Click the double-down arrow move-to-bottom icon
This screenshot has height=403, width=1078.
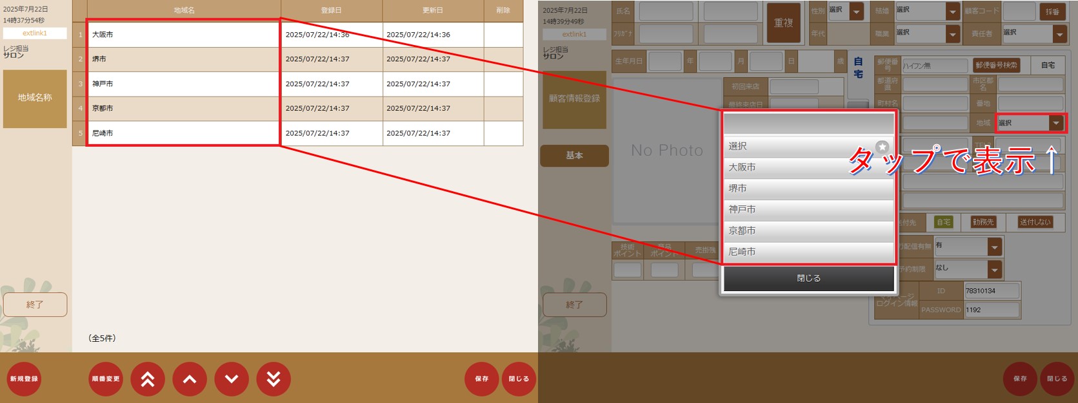click(x=274, y=379)
